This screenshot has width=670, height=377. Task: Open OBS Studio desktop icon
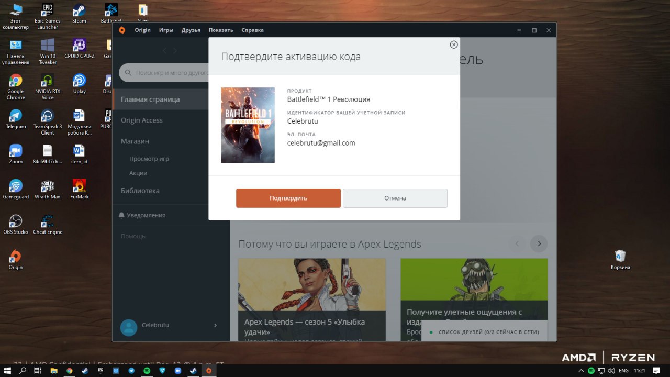coord(16,225)
